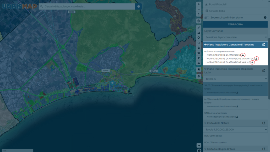This screenshot has width=270, height=152.
Task: Collapse Carta della Natura section arrow
Action: (206, 123)
